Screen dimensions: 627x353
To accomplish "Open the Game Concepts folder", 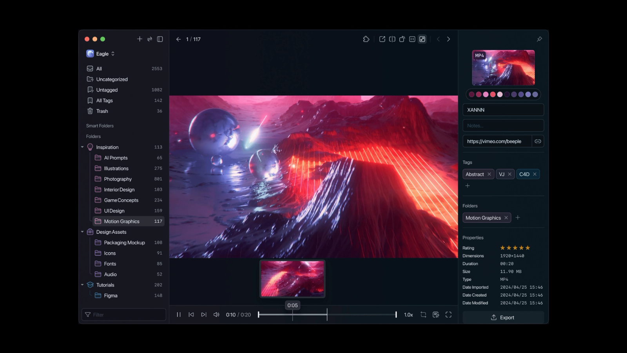I will click(x=128, y=200).
